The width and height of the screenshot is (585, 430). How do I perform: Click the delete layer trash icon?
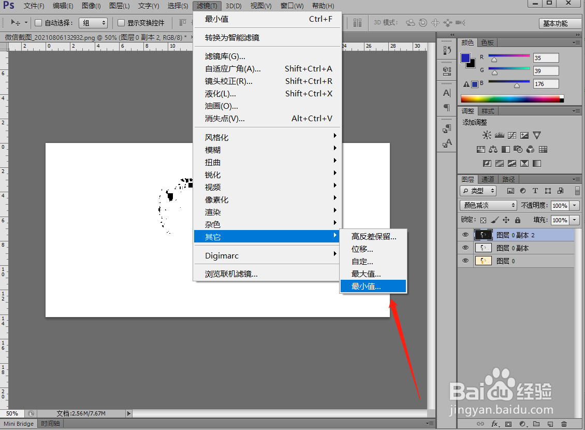pyautogui.click(x=564, y=424)
